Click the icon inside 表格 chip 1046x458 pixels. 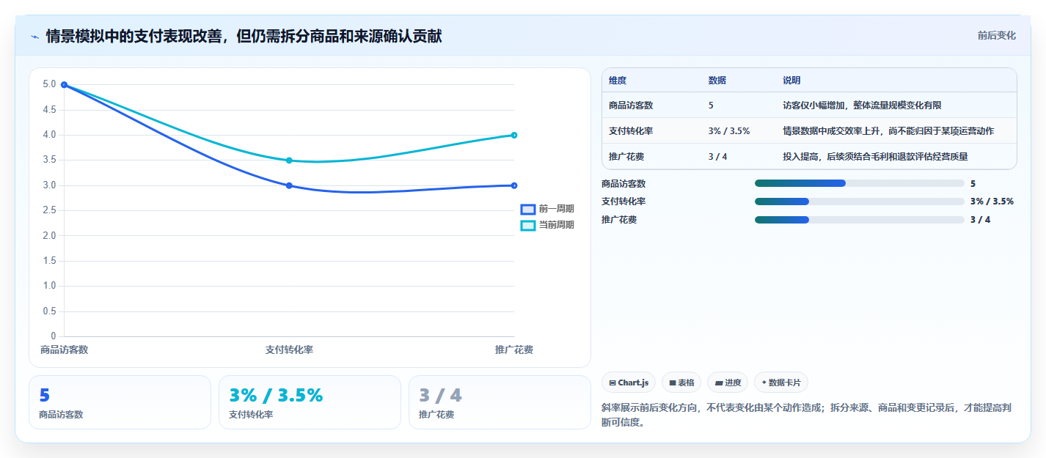pos(673,383)
